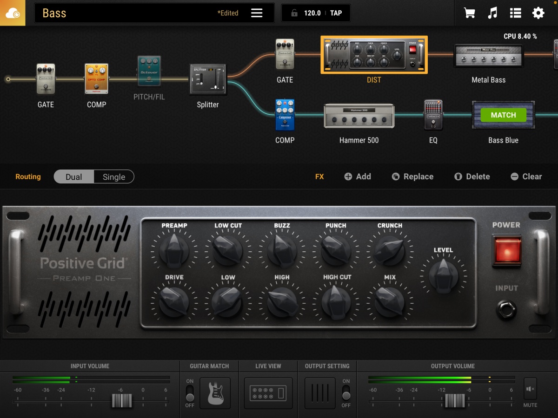Select the GATE pedal on upper path
Screen dimensions: 558x418
click(285, 54)
